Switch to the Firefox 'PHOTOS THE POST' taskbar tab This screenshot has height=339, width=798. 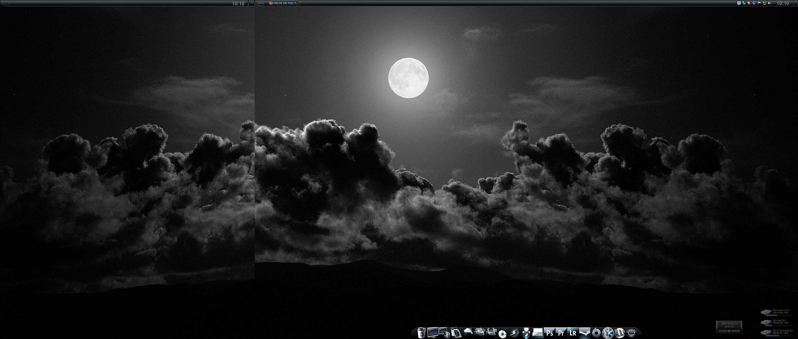pos(284,3)
